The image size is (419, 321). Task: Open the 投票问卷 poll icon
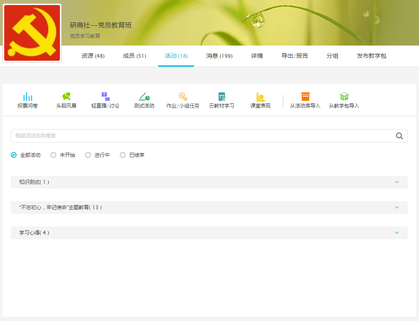tap(27, 97)
